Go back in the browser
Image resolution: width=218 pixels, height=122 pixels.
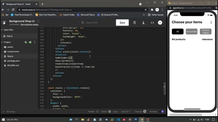pyautogui.click(x=3, y=10)
